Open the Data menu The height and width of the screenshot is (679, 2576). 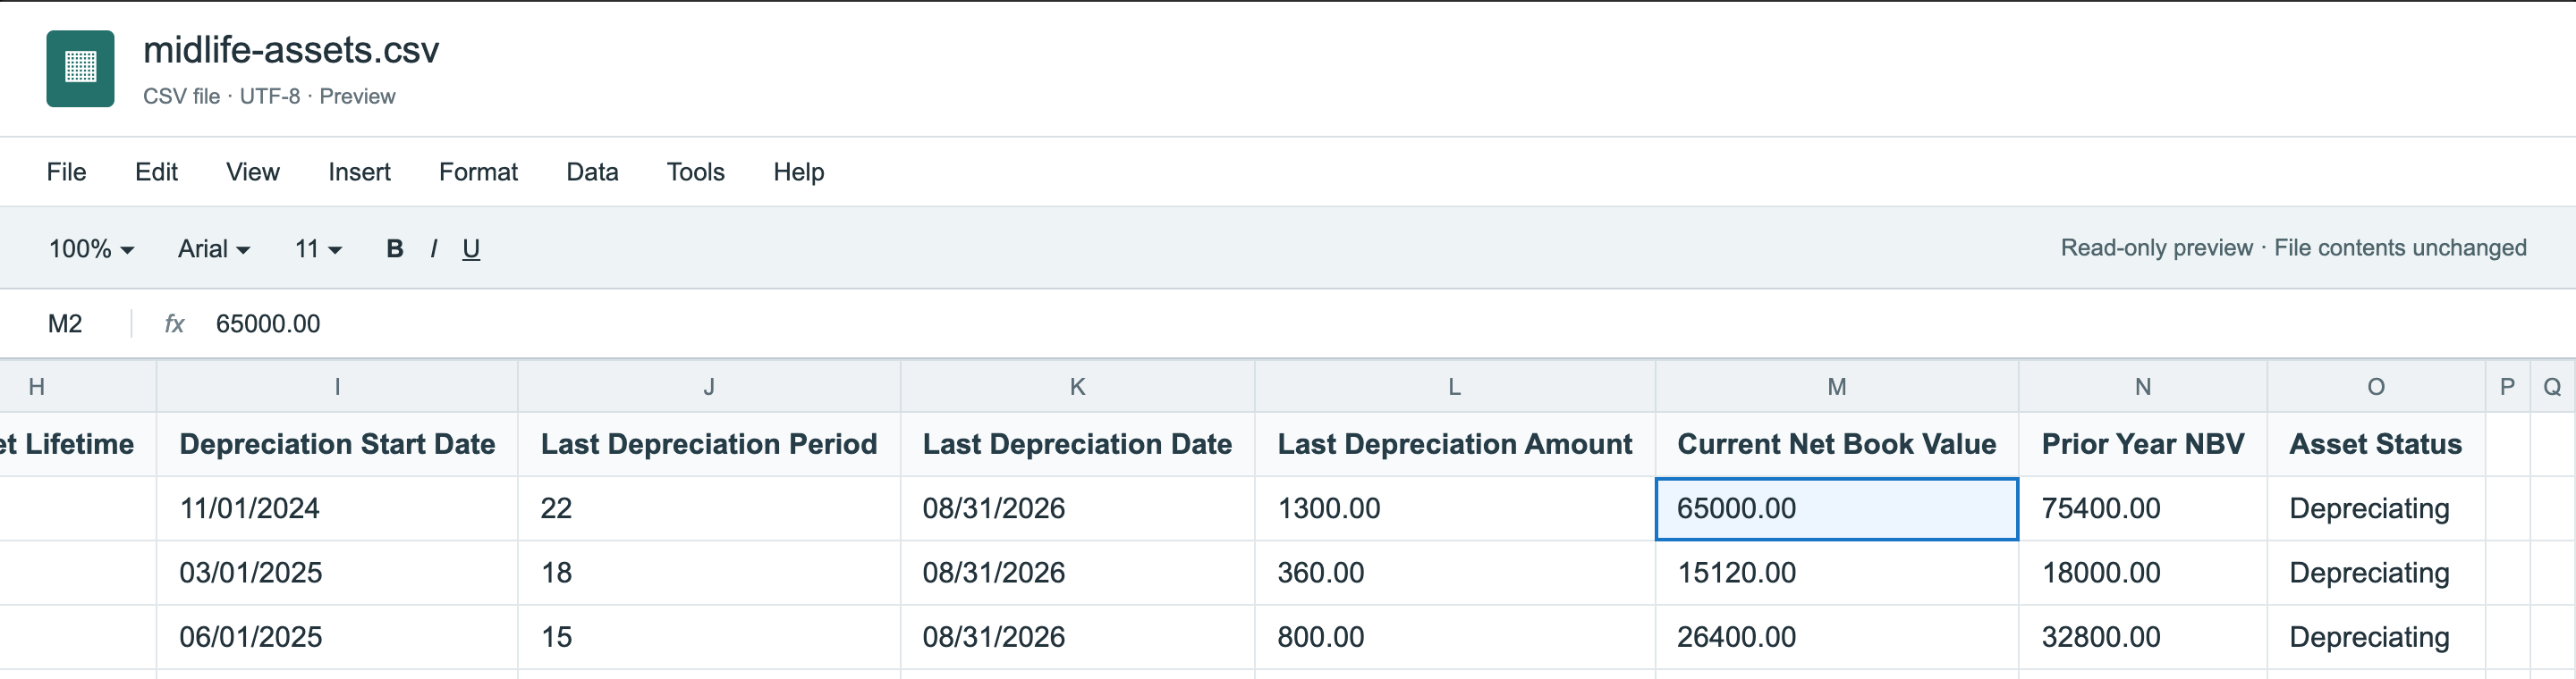click(x=592, y=172)
